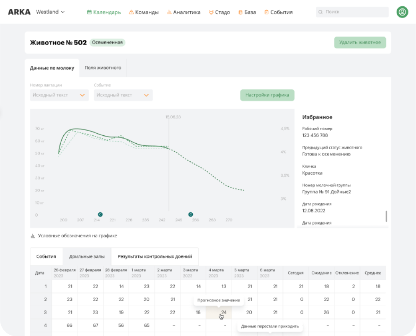Viewport: 416px width, 336px height.
Task: Open the Westland farm selector dropdown
Action: 50,12
